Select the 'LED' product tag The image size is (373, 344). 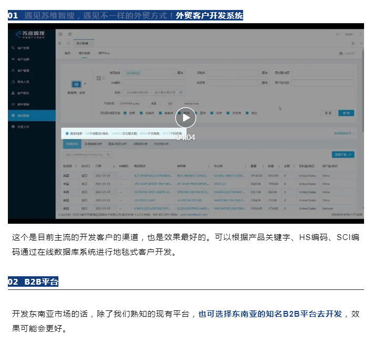click(x=170, y=103)
